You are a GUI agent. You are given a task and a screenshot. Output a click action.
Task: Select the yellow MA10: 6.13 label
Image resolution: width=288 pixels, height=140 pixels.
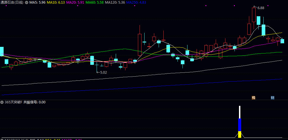point(56,2)
